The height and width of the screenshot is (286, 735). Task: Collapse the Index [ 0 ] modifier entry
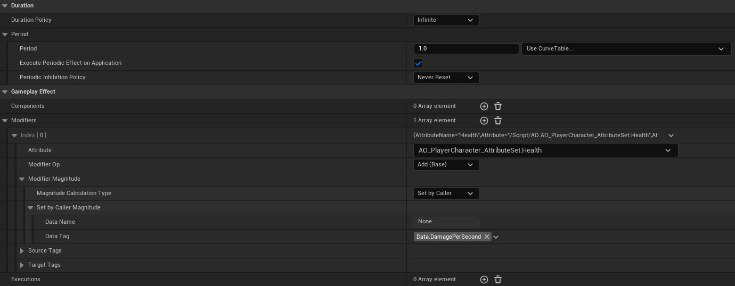(x=14, y=136)
